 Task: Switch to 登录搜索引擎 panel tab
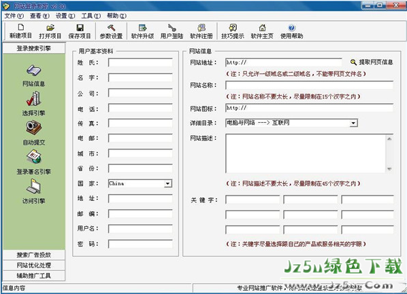click(34, 48)
